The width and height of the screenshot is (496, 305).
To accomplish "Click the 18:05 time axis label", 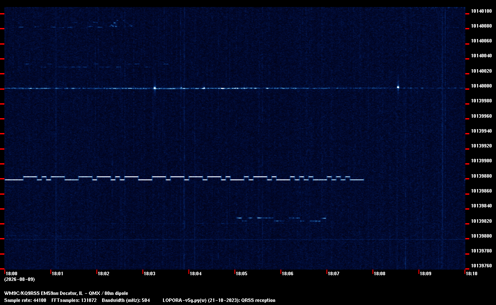I will (241, 273).
